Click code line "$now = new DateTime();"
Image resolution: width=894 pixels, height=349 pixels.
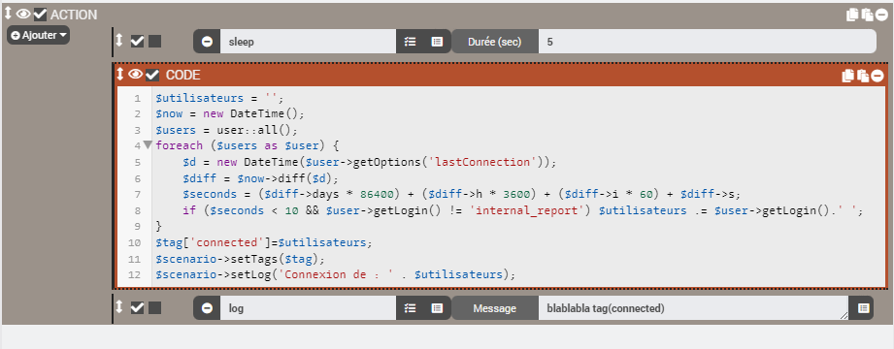point(231,113)
